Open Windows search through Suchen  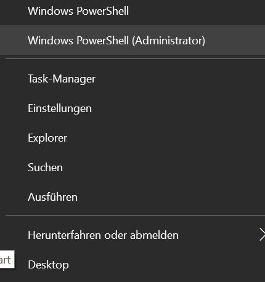[x=132, y=167]
